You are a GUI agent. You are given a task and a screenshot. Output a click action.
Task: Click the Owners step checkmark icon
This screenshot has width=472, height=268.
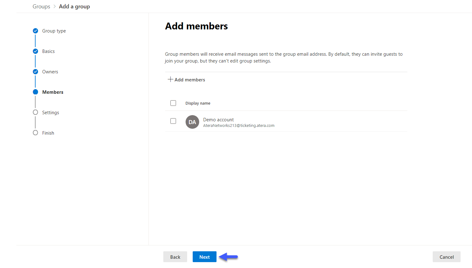coord(36,71)
